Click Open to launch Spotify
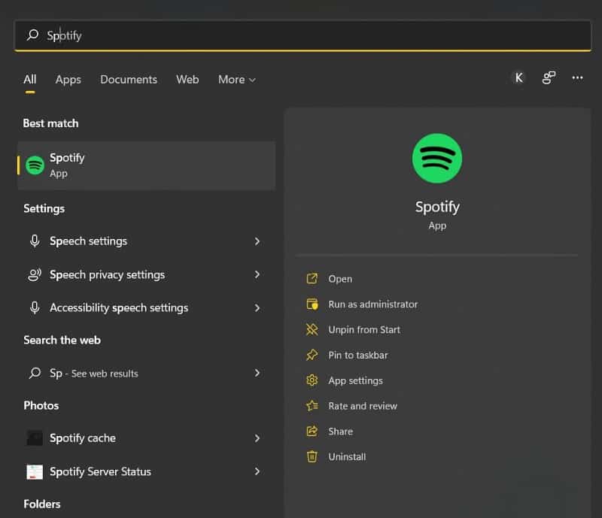Screen dimensions: 602x518 (339, 278)
